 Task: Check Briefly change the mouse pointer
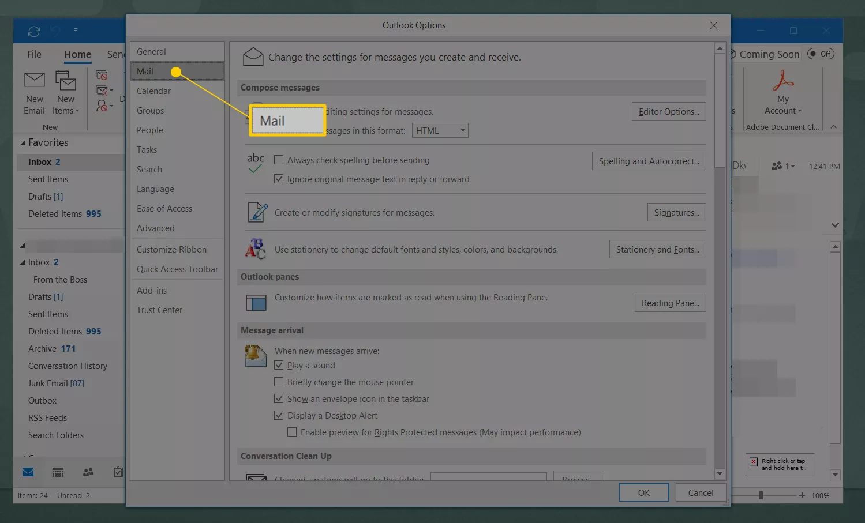click(x=279, y=382)
